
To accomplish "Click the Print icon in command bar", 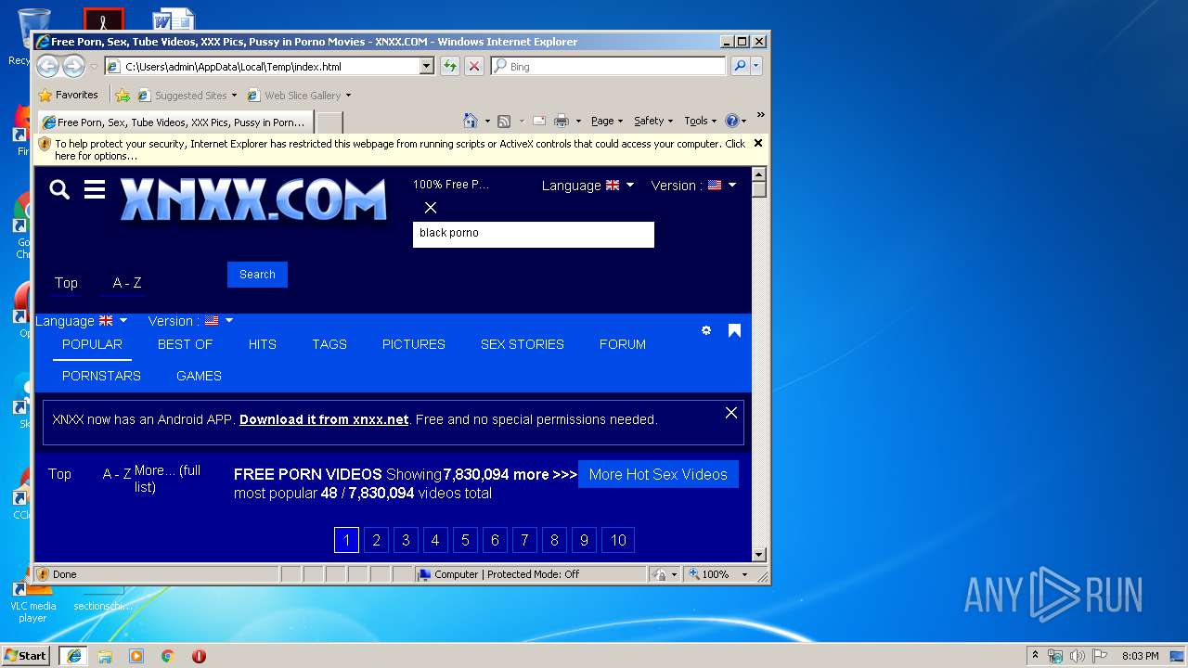I will pyautogui.click(x=561, y=121).
